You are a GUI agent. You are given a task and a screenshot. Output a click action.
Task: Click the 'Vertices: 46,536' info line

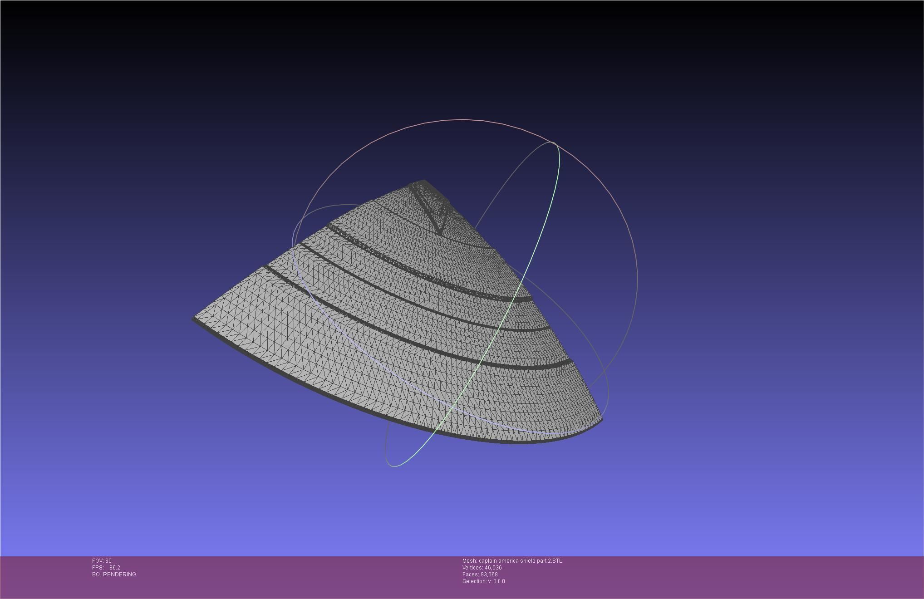482,568
